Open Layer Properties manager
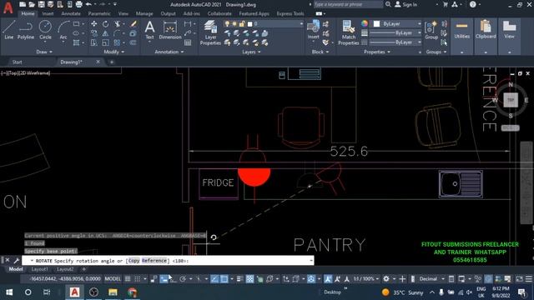The image size is (534, 300). click(210, 32)
